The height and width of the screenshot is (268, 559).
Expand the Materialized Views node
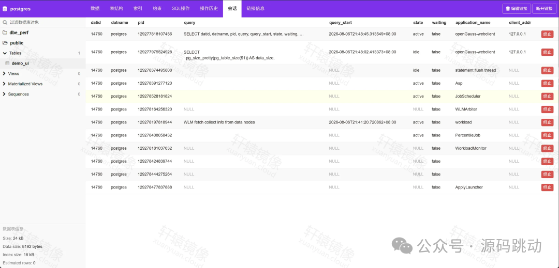pyautogui.click(x=5, y=84)
